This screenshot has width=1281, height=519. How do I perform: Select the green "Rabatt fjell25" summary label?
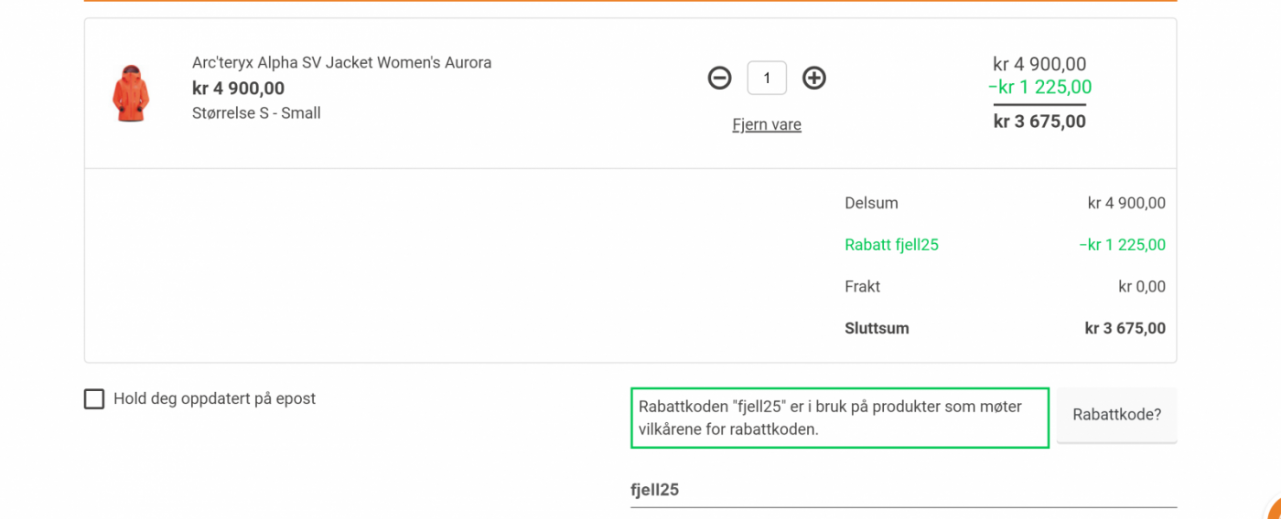pos(891,245)
